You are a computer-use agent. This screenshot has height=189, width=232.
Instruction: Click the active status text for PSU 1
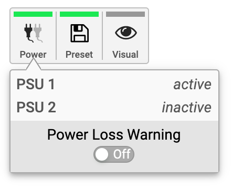(x=193, y=85)
